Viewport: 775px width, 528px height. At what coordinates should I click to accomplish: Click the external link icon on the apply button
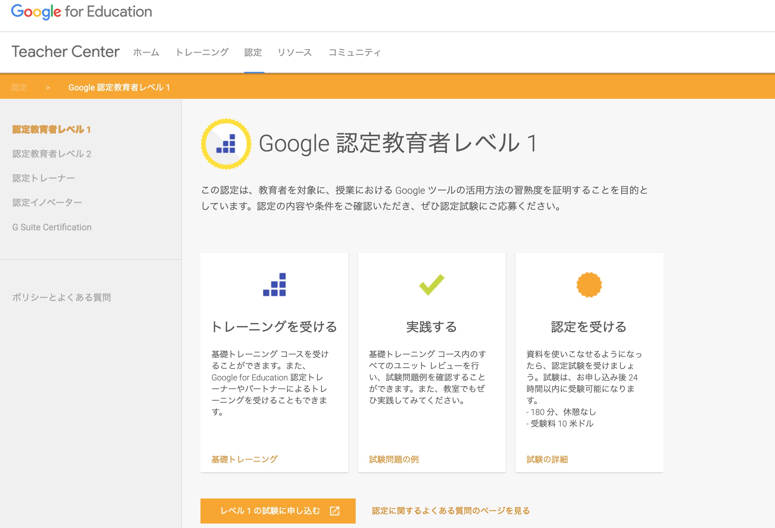point(334,511)
